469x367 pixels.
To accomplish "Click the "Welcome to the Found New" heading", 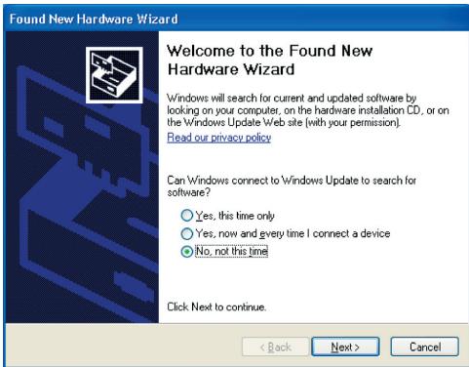I will (x=270, y=51).
